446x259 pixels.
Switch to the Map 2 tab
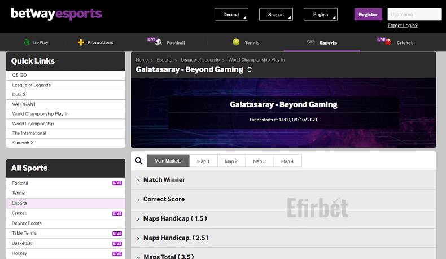click(231, 161)
